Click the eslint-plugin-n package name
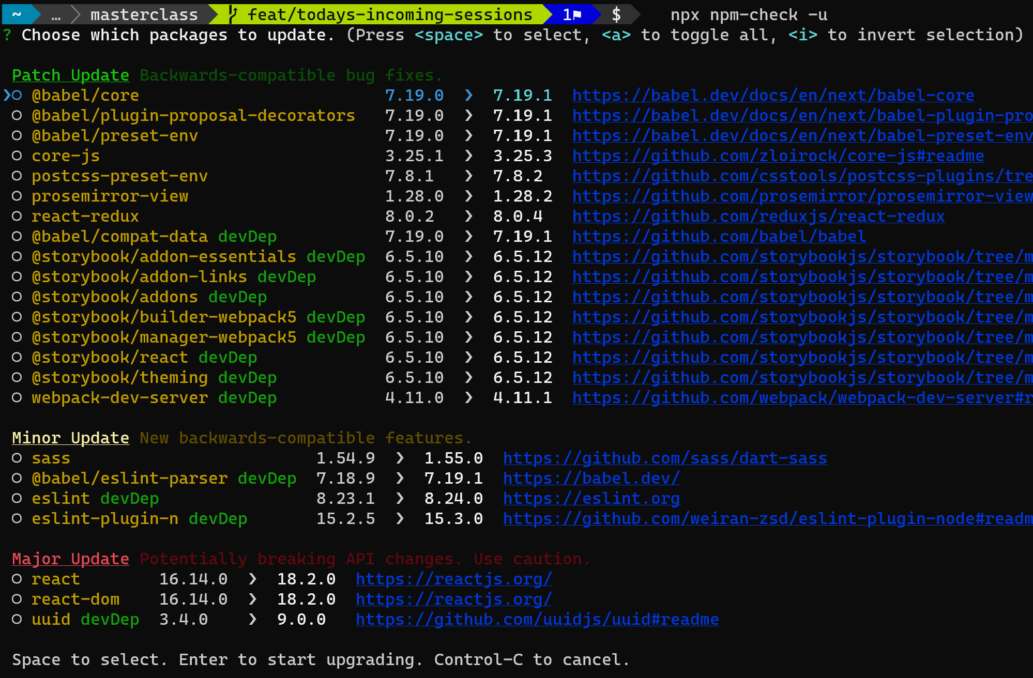The image size is (1033, 678). [x=105, y=519]
